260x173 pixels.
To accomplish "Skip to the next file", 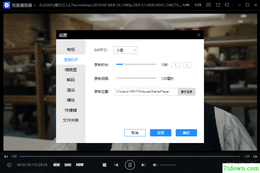I will click(143, 165).
